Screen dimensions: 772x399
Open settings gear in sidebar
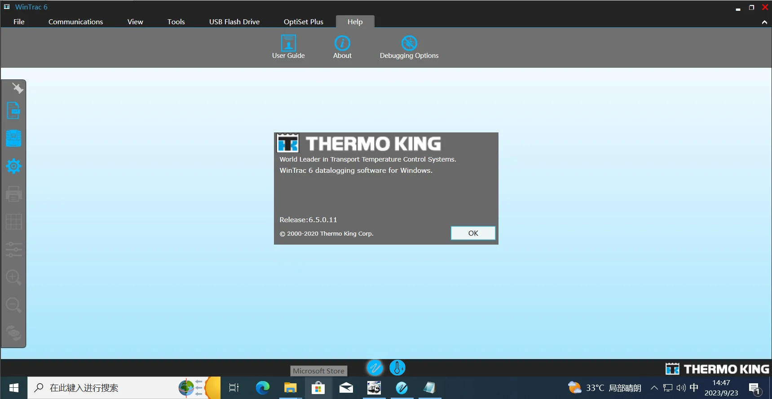13,166
